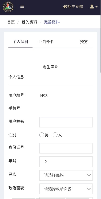Click the school logo emblem
This screenshot has width=101, height=199.
coord(8,7)
